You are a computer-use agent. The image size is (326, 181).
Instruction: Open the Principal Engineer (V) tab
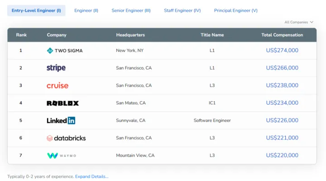(235, 10)
